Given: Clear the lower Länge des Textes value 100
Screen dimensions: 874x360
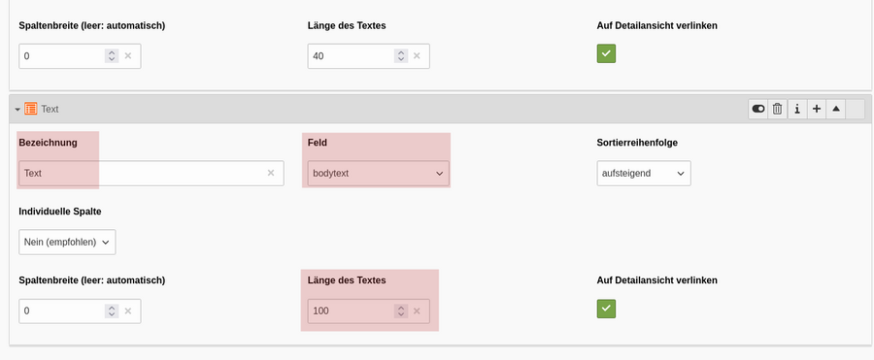Looking at the screenshot, I should [x=417, y=311].
